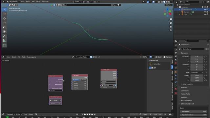Click the auto-keying record dot in timeline
210x118 pixels.
pos(77,114)
